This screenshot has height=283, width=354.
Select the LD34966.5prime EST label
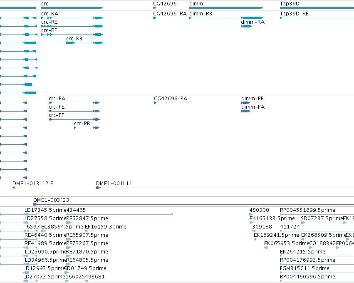point(46,260)
